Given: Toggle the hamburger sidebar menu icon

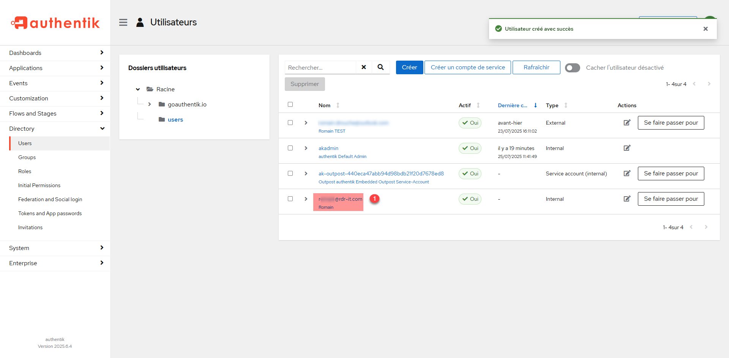Looking at the screenshot, I should point(123,22).
